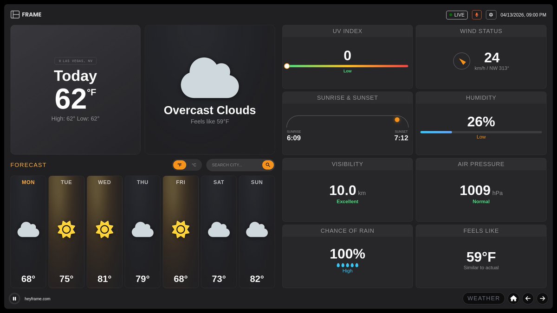This screenshot has height=313, width=557.
Task: Open the heyframe.com link
Action: (x=38, y=299)
